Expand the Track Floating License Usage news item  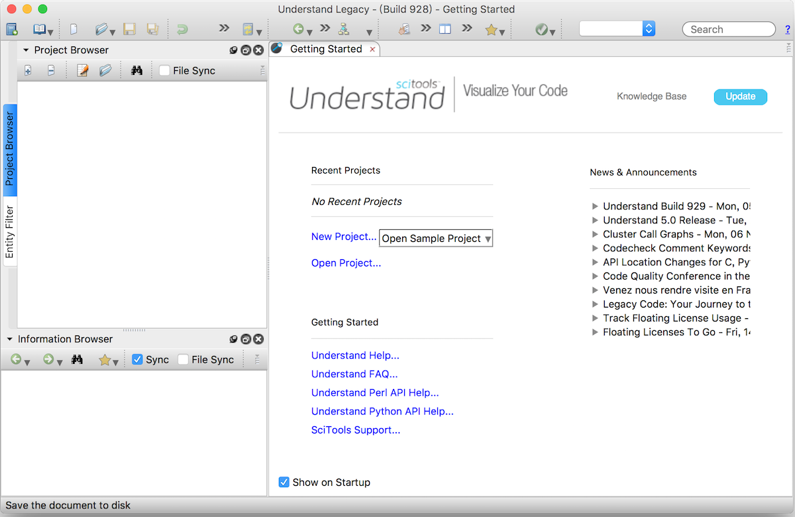(x=595, y=318)
